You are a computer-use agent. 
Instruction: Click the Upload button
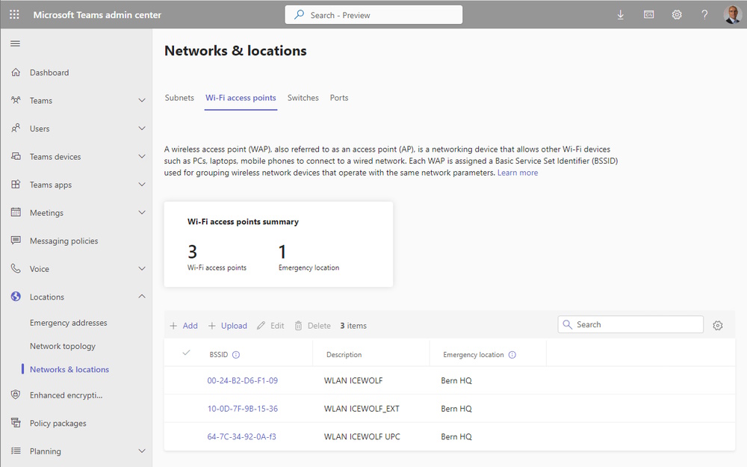[228, 326]
